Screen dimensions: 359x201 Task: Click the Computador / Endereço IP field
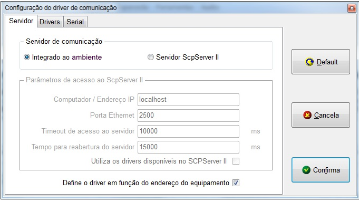(x=188, y=100)
